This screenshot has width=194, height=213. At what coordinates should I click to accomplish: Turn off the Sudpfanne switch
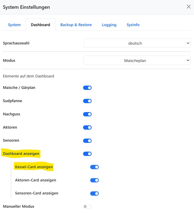87,101
